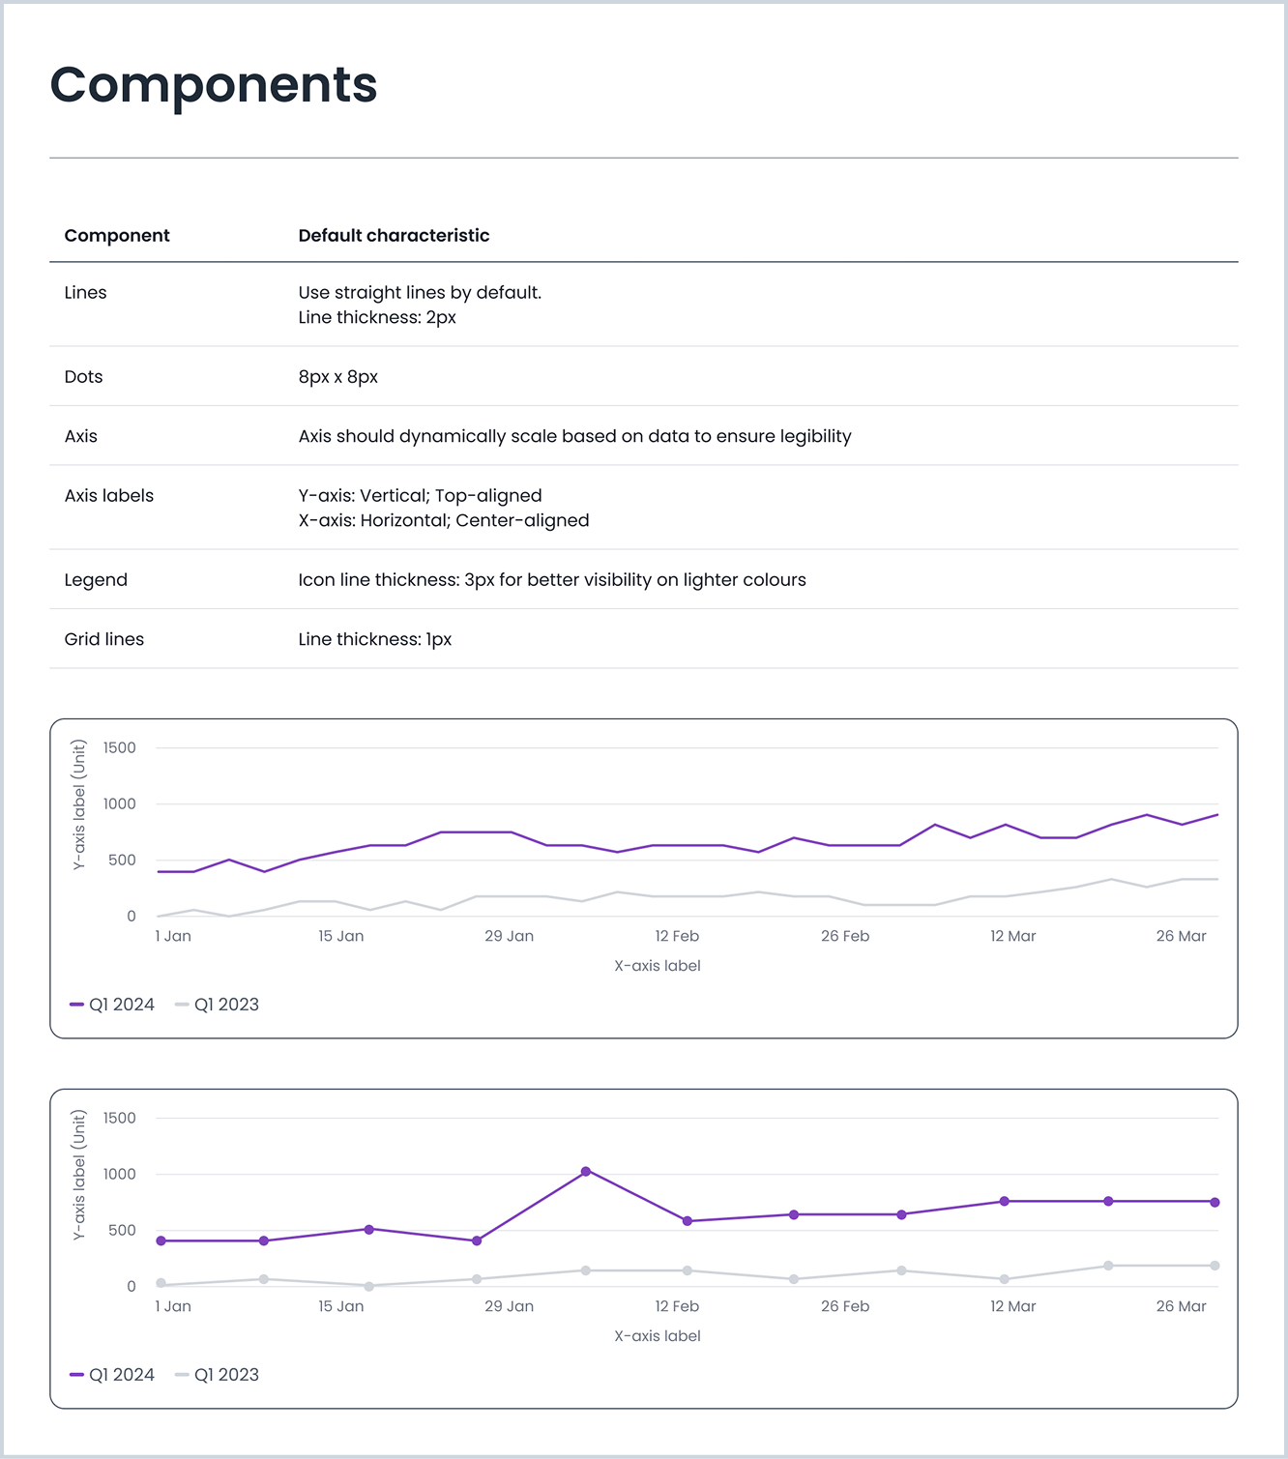Click the Legend table row entry
Screen dimensions: 1288x1459
(96, 579)
